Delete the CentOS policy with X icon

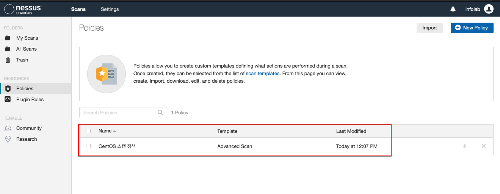[484, 146]
